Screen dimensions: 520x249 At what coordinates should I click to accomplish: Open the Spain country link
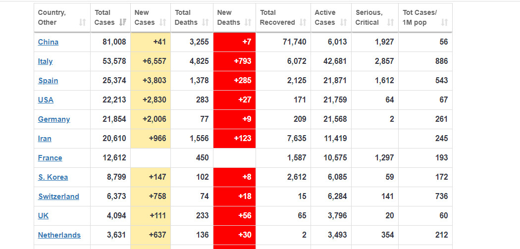click(x=48, y=81)
